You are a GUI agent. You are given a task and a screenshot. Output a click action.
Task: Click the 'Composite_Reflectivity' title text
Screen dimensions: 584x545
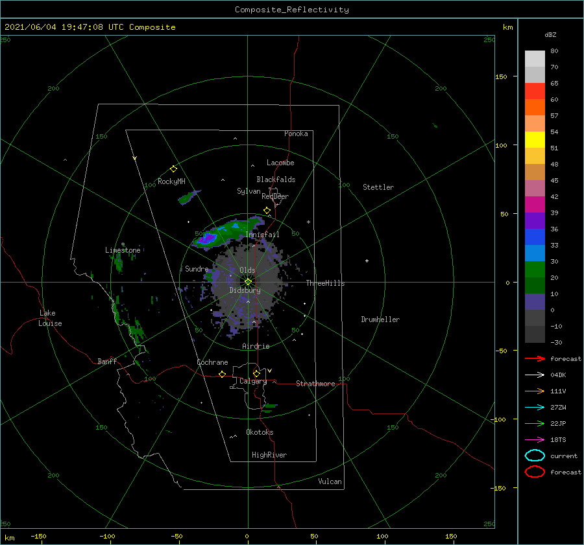pos(292,10)
